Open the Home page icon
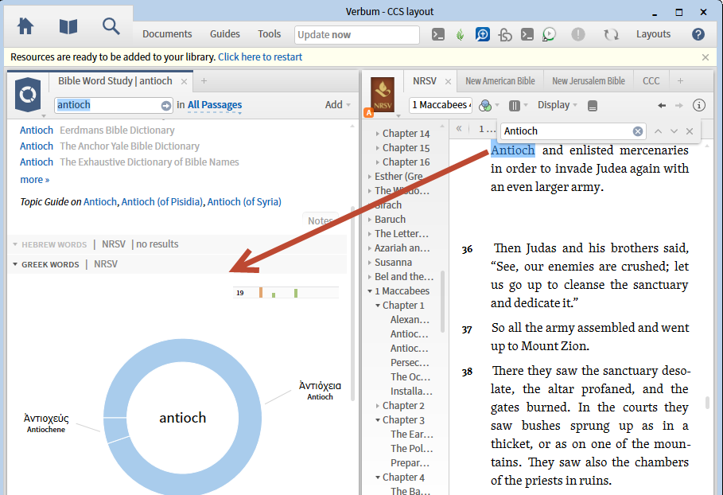 pos(25,26)
